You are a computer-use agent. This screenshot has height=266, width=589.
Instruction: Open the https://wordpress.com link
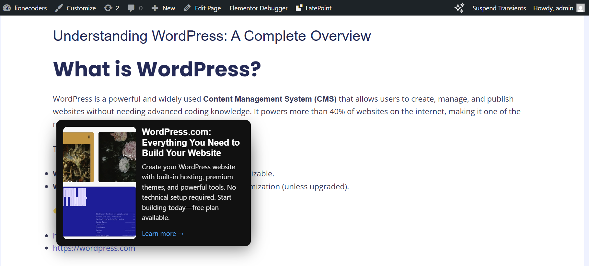pos(94,248)
